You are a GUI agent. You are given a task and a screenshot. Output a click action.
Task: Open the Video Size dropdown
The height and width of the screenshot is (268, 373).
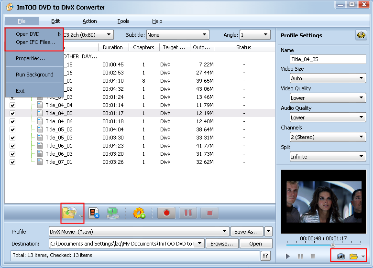[328, 78]
